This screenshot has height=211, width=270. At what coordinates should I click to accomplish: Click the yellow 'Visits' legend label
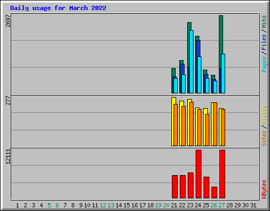pyautogui.click(x=264, y=114)
